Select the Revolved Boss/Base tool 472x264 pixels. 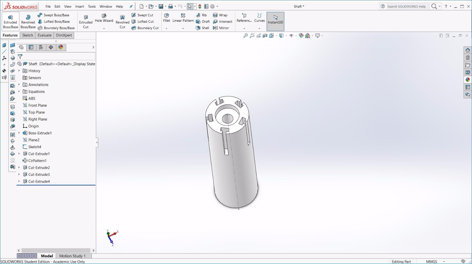[28, 21]
